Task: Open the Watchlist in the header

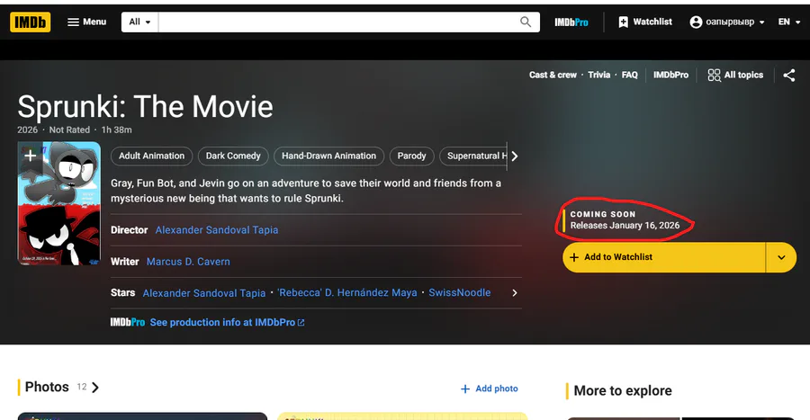Action: [645, 22]
